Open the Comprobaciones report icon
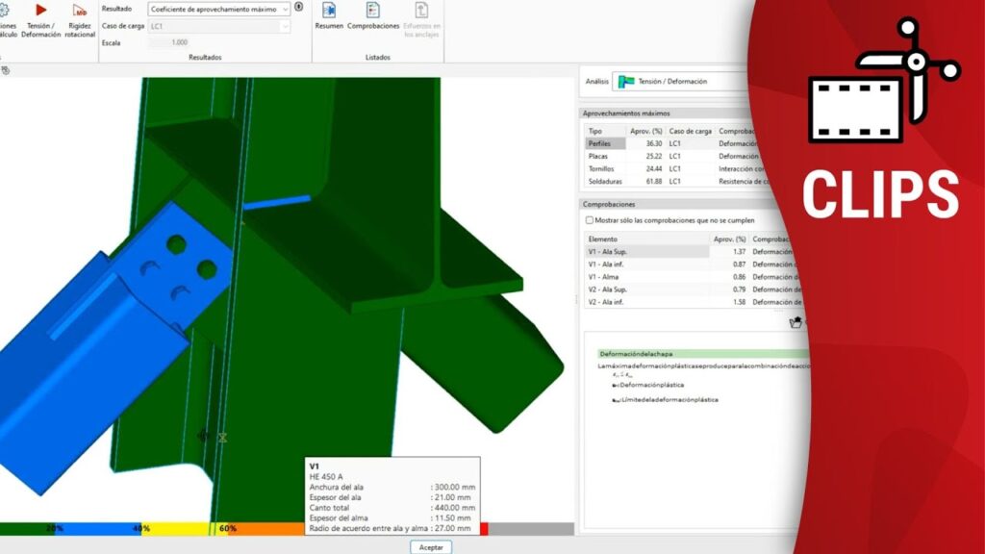The height and width of the screenshot is (554, 985). click(373, 12)
